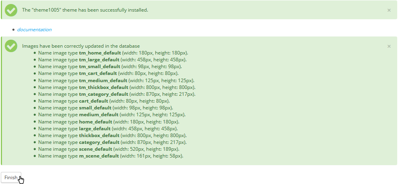The image size is (398, 184).
Task: Click the tm_small_default list item
Action: point(110,67)
